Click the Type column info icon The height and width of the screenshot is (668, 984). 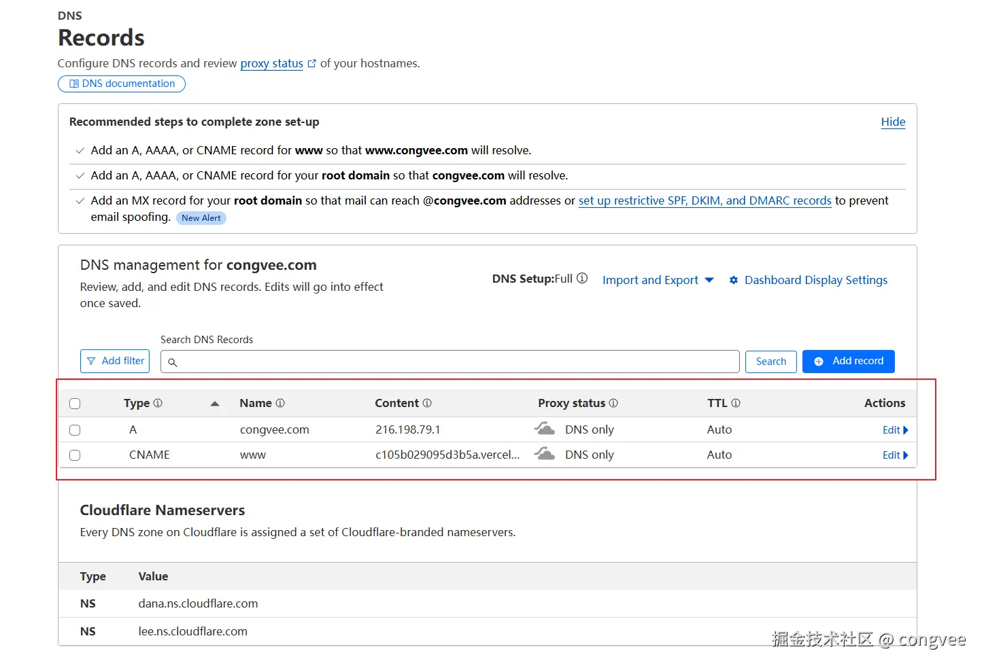(x=158, y=403)
